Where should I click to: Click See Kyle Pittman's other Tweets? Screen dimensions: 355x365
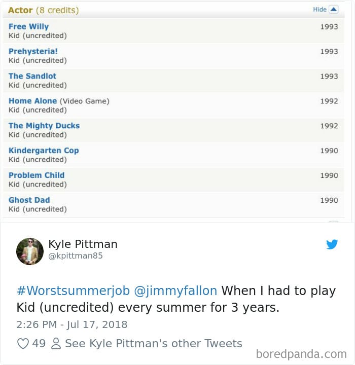click(x=154, y=343)
